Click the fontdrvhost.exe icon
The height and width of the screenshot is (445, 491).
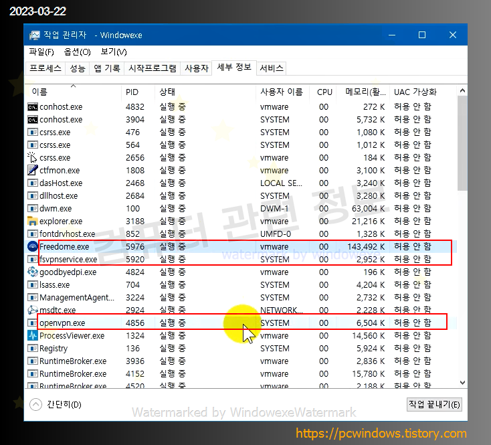(x=33, y=234)
